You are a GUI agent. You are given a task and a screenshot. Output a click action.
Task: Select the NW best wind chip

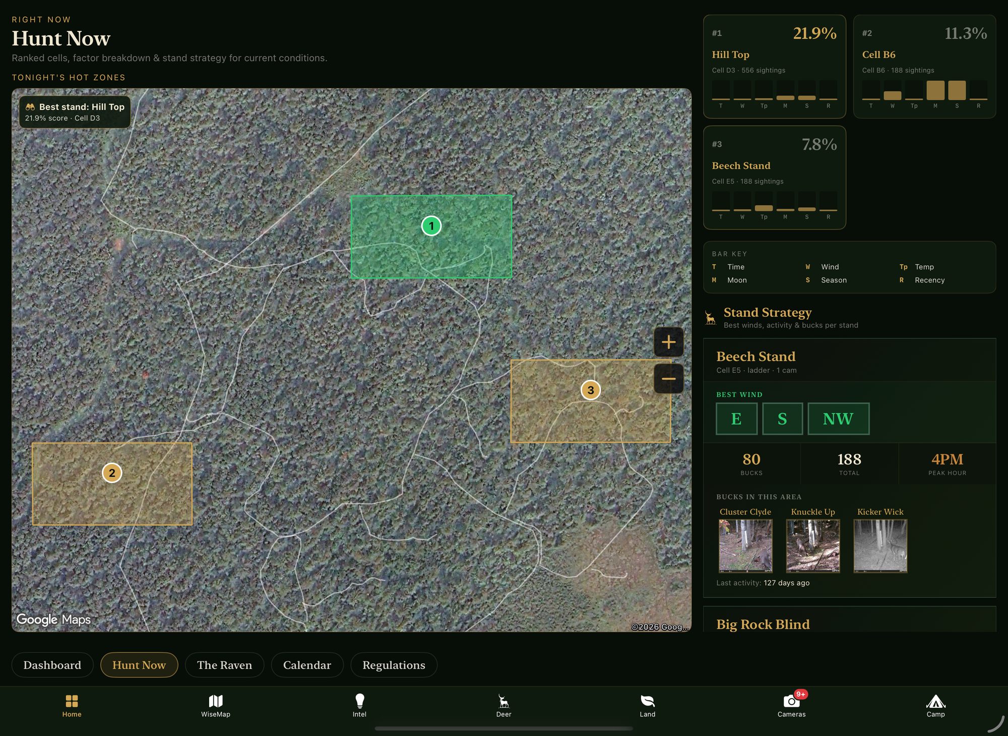pyautogui.click(x=838, y=419)
